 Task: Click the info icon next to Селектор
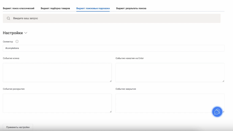coord(17,42)
